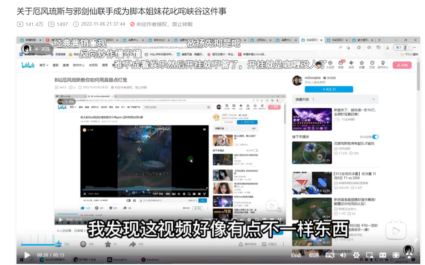Open a new browser tab with the plus button

(x=379, y=40)
